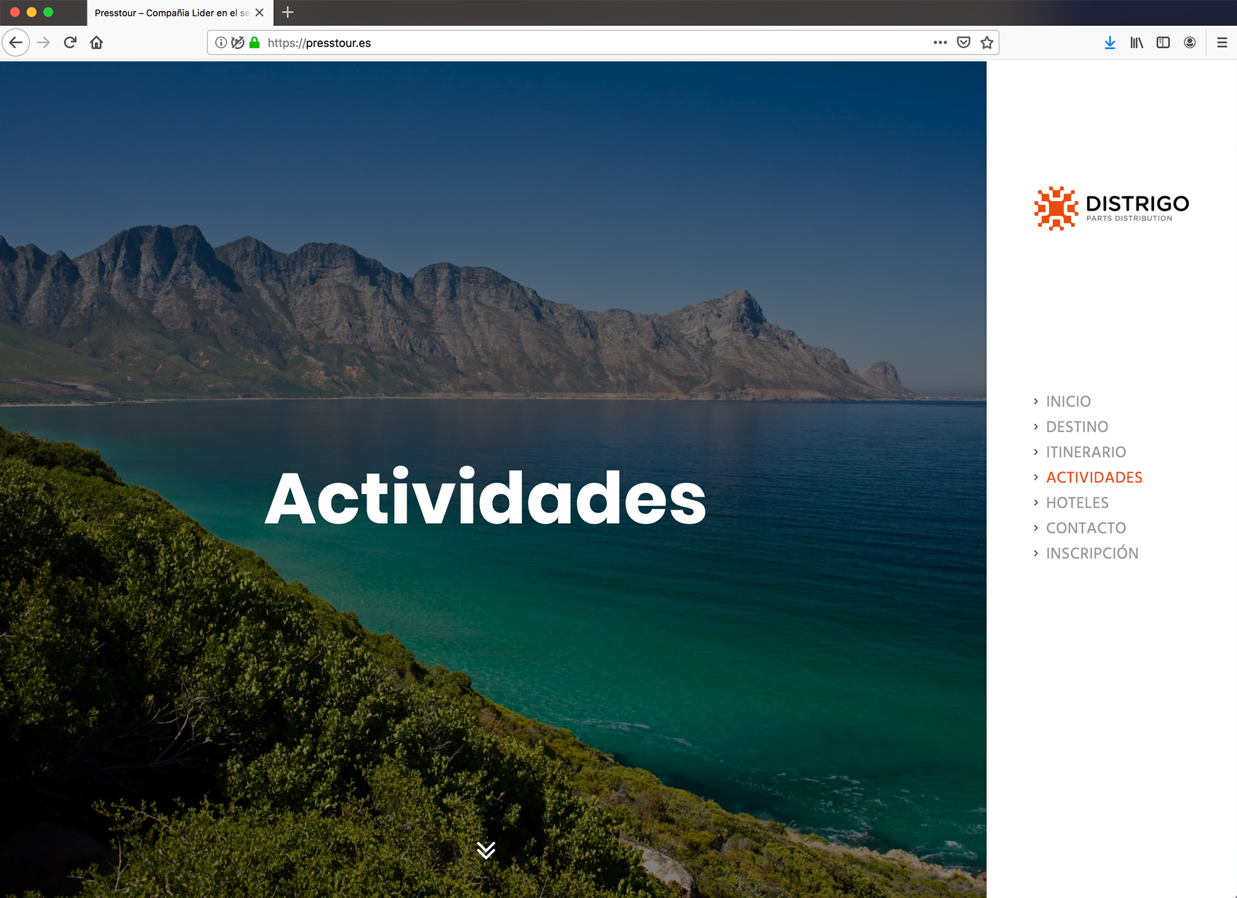1237x898 pixels.
Task: Go to browser home page icon
Action: (97, 43)
